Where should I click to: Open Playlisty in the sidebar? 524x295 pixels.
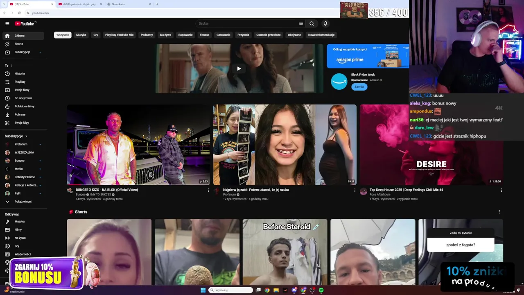[24, 82]
